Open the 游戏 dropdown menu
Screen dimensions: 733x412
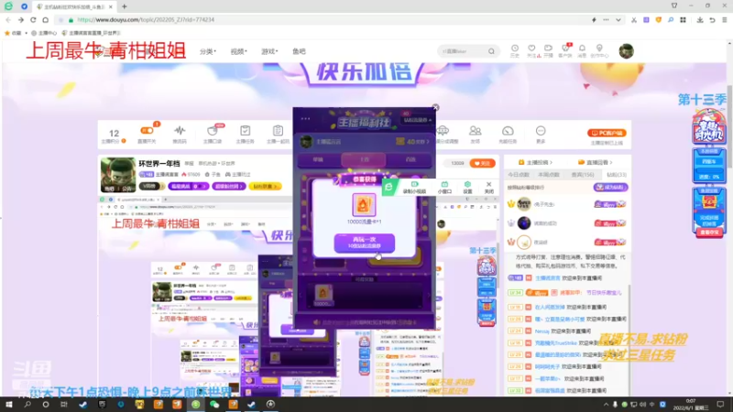[x=269, y=51]
